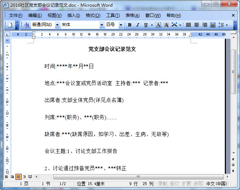Image resolution: width=240 pixels, height=190 pixels.
Task: Expand Formatting toolbar overflow options
Action: point(235,25)
